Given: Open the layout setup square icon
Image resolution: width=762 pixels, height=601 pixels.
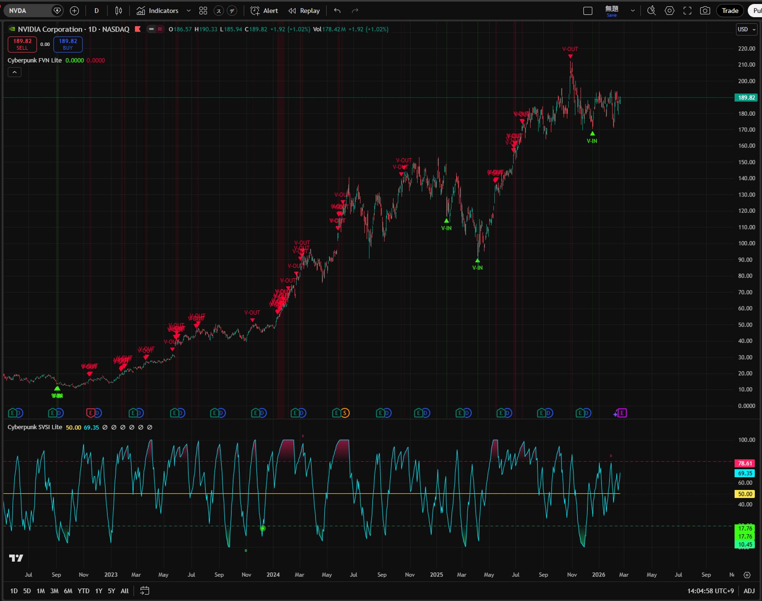Looking at the screenshot, I should point(588,11).
